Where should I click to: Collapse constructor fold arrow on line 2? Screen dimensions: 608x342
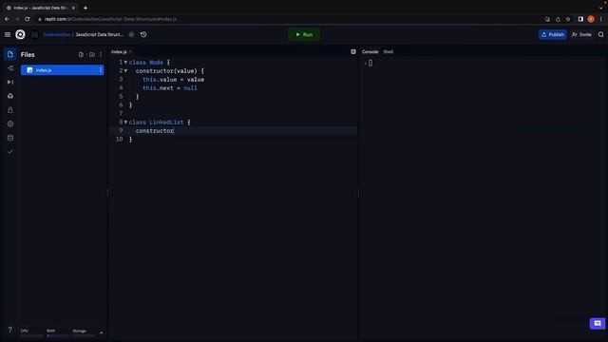pos(125,70)
